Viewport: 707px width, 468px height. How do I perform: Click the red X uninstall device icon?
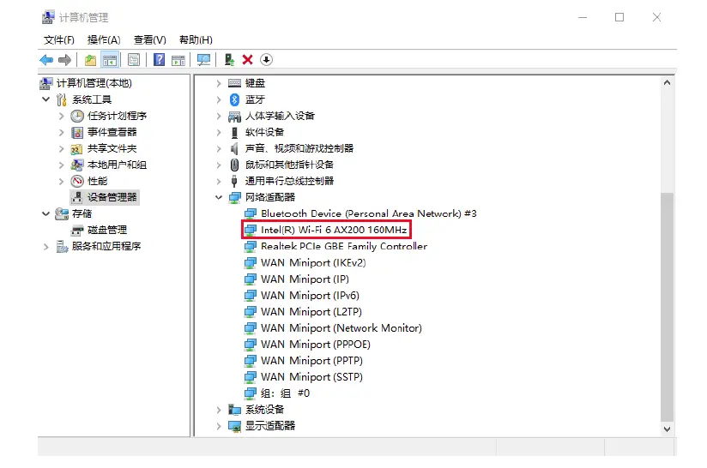pos(248,59)
